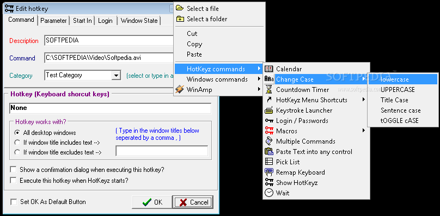This screenshot has height=216, width=440.
Task: Expand the WinAmp submenu
Action: click(x=218, y=89)
